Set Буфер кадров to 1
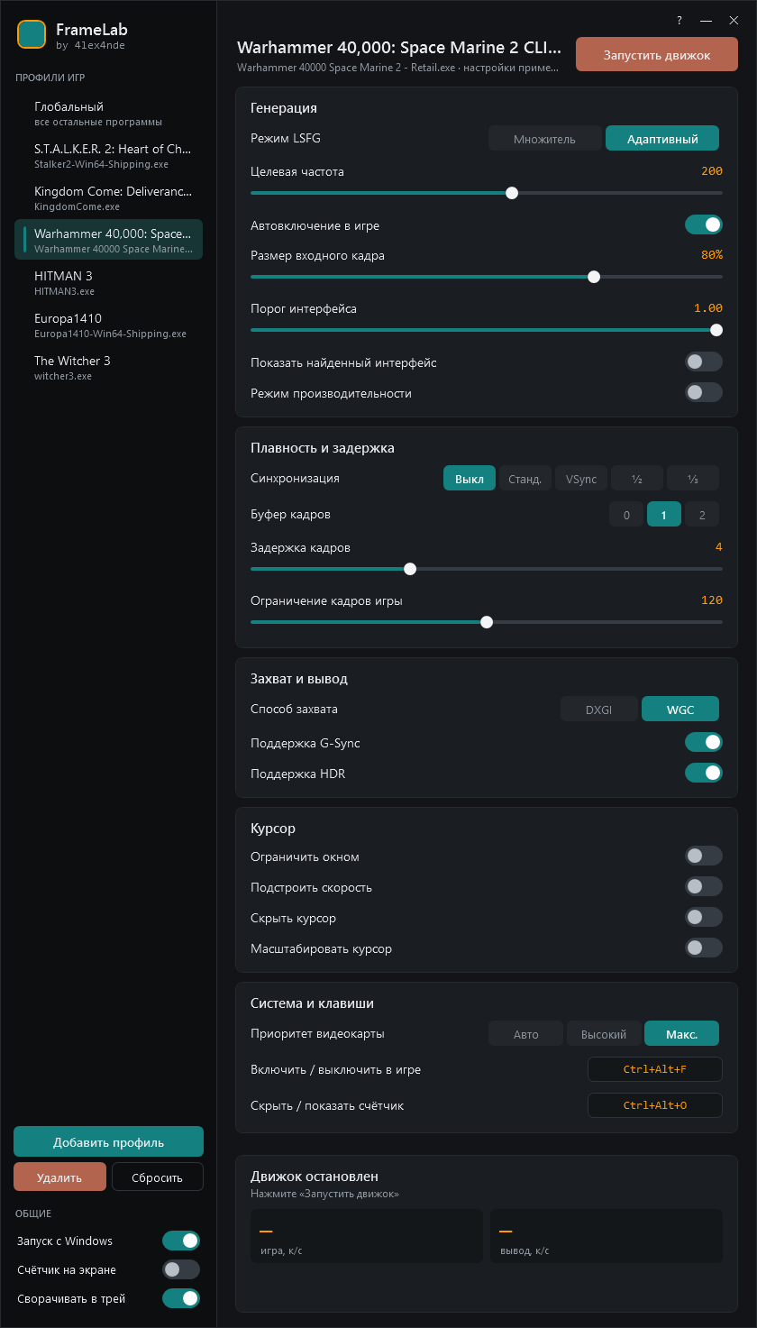This screenshot has width=757, height=1328. 664,515
